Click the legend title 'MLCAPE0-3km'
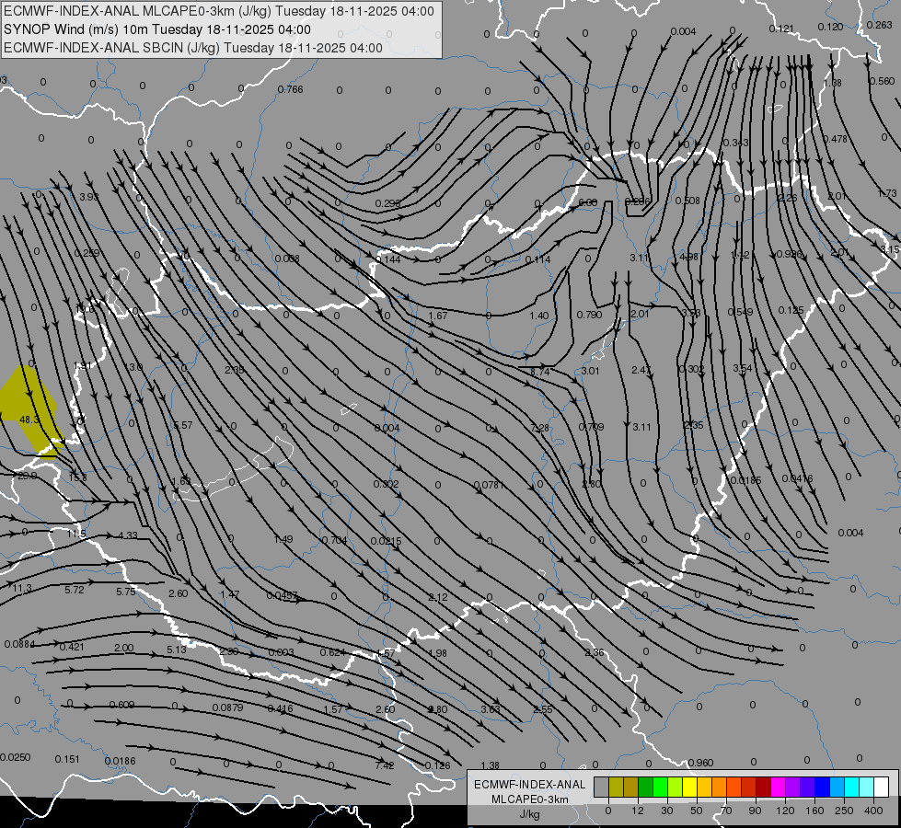The image size is (901, 828). [530, 799]
